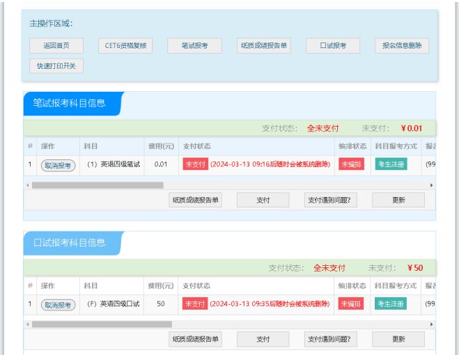Click 编排状态 column header in the oral exam table
This screenshot has height=355, width=459.
click(352, 285)
